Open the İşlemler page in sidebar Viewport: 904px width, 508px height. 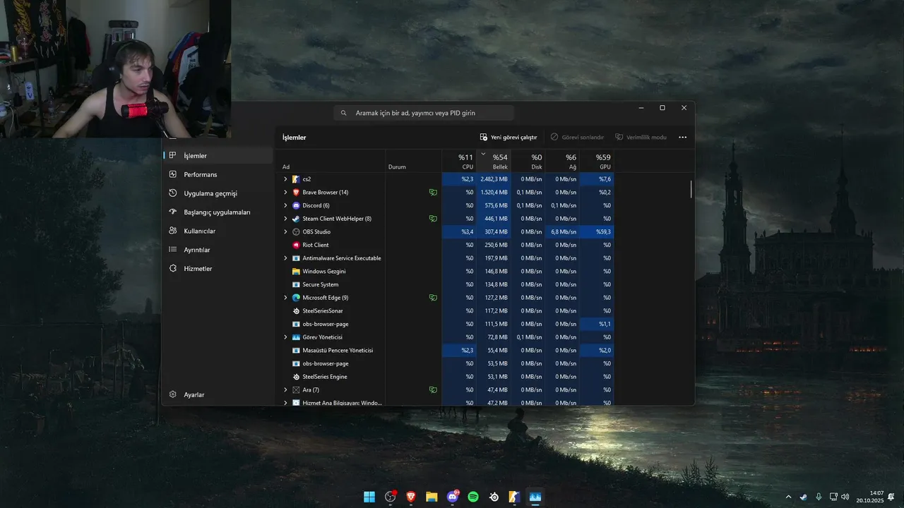click(x=218, y=155)
